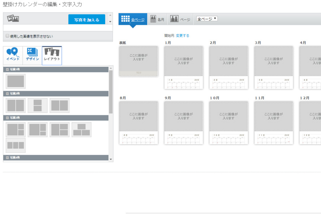Click the photo stack icon beside 写真を加える

13,18
